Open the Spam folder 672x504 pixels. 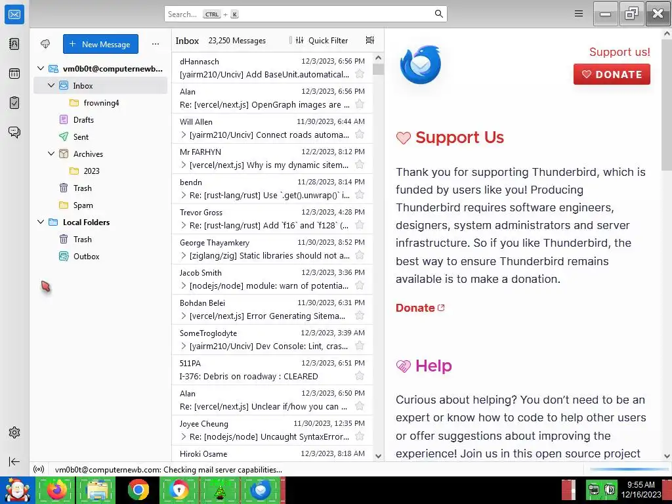pyautogui.click(x=100, y=205)
